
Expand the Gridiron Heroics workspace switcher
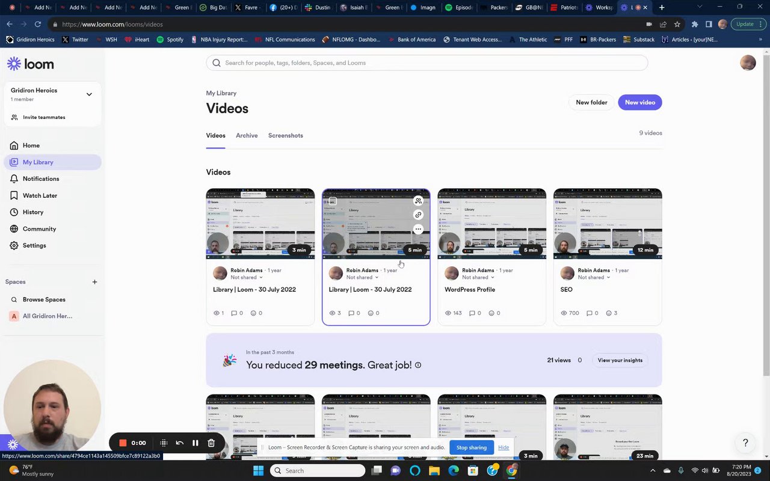coord(89,94)
